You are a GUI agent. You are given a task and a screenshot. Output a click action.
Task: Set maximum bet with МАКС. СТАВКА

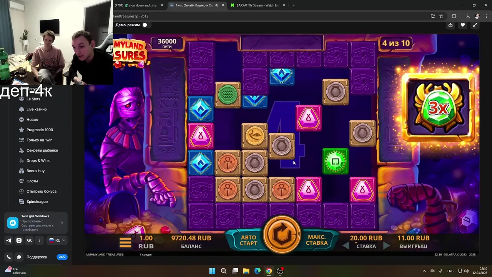(317, 240)
